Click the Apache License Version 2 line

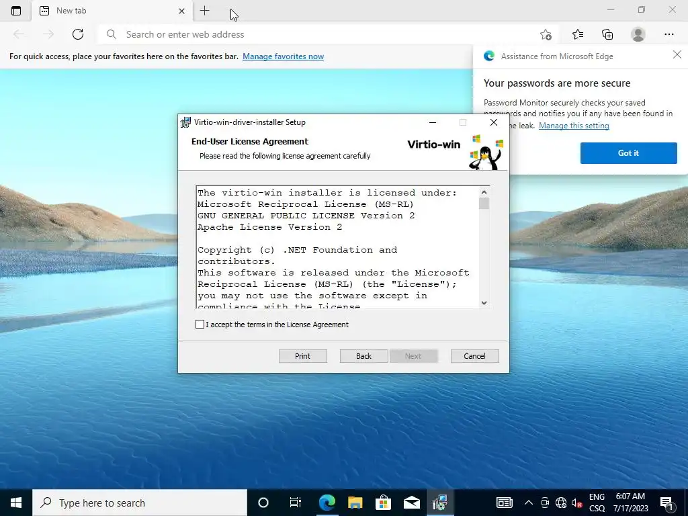coord(269,227)
